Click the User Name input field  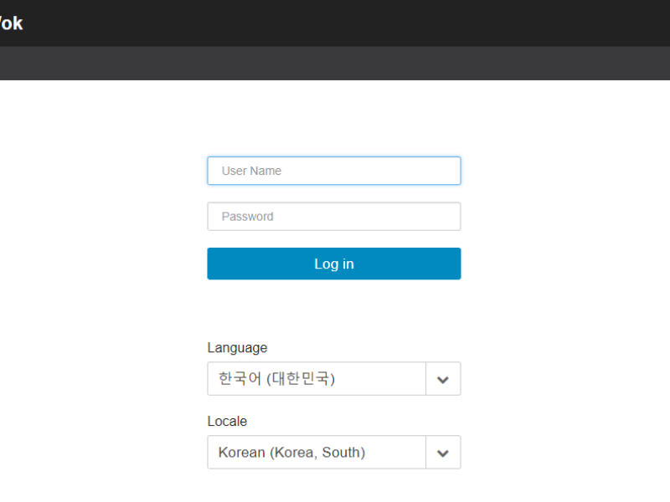[x=333, y=171]
